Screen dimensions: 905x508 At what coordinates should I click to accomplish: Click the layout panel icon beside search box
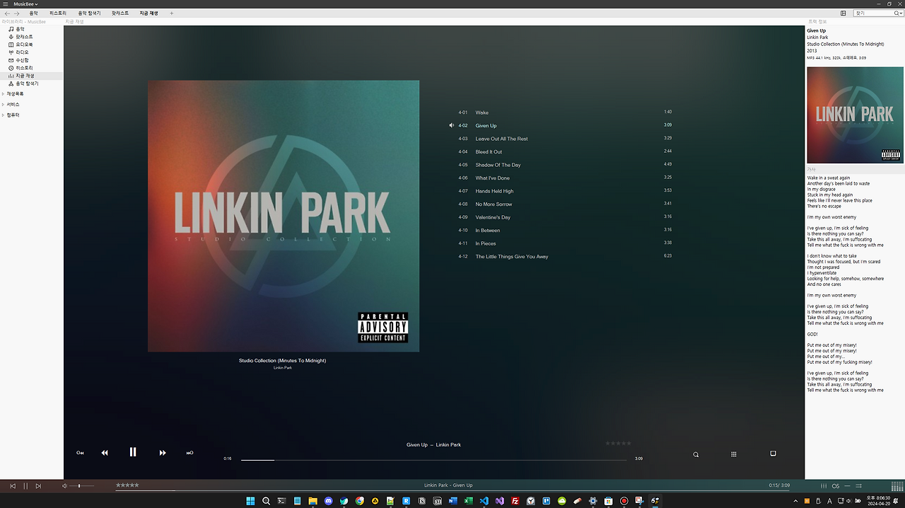pyautogui.click(x=843, y=13)
